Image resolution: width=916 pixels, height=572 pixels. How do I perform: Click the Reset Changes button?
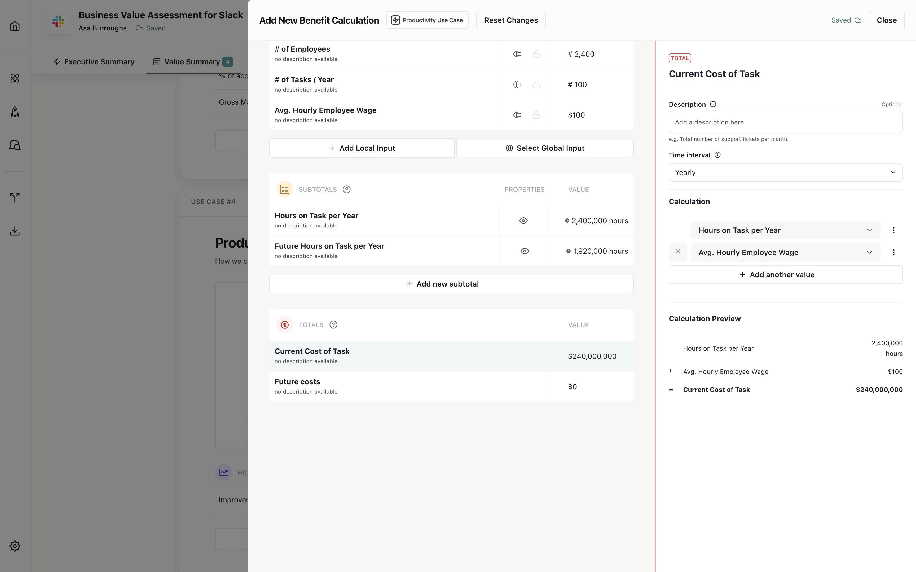pos(511,20)
